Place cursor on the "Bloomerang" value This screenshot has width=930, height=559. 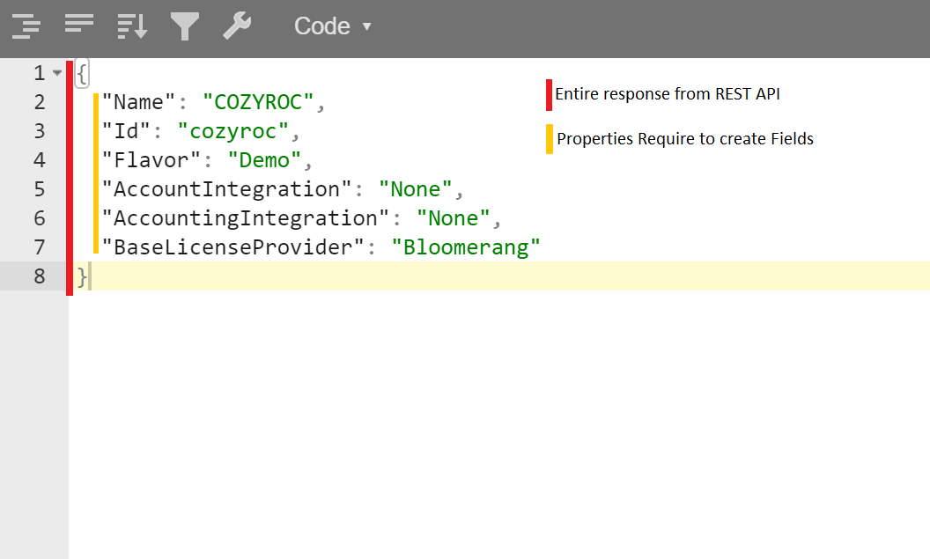point(466,247)
